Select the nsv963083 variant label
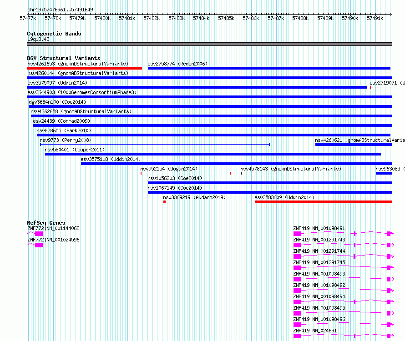This screenshot has width=405, height=341. pyautogui.click(x=390, y=169)
